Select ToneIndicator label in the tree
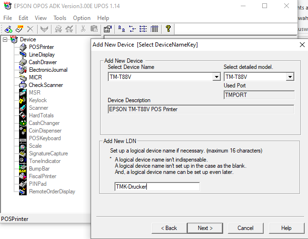This screenshot has width=308, height=239. [45, 161]
